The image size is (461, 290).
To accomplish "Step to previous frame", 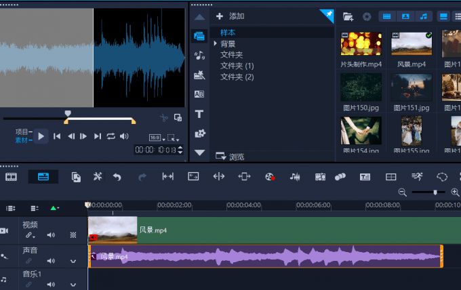I will pyautogui.click(x=71, y=136).
